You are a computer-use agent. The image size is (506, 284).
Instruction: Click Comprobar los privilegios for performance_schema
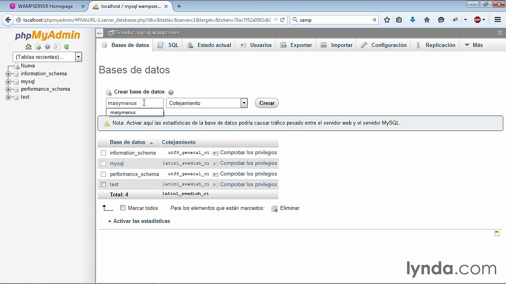[x=248, y=174]
